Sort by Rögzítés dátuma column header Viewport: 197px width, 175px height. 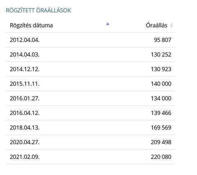pos(31,25)
